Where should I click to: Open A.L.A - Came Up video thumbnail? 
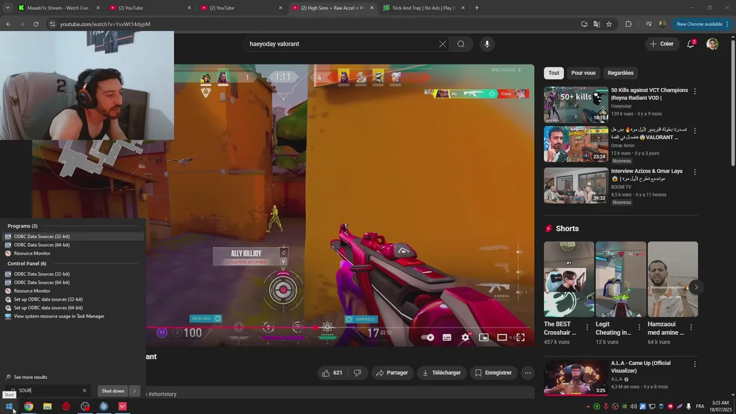[576, 377]
